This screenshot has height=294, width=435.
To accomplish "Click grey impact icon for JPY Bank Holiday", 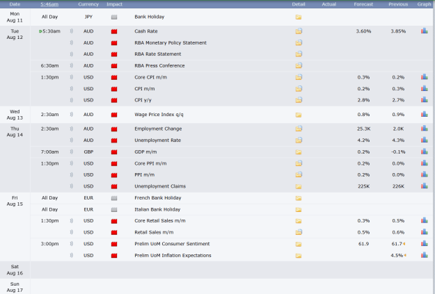I will (x=114, y=17).
